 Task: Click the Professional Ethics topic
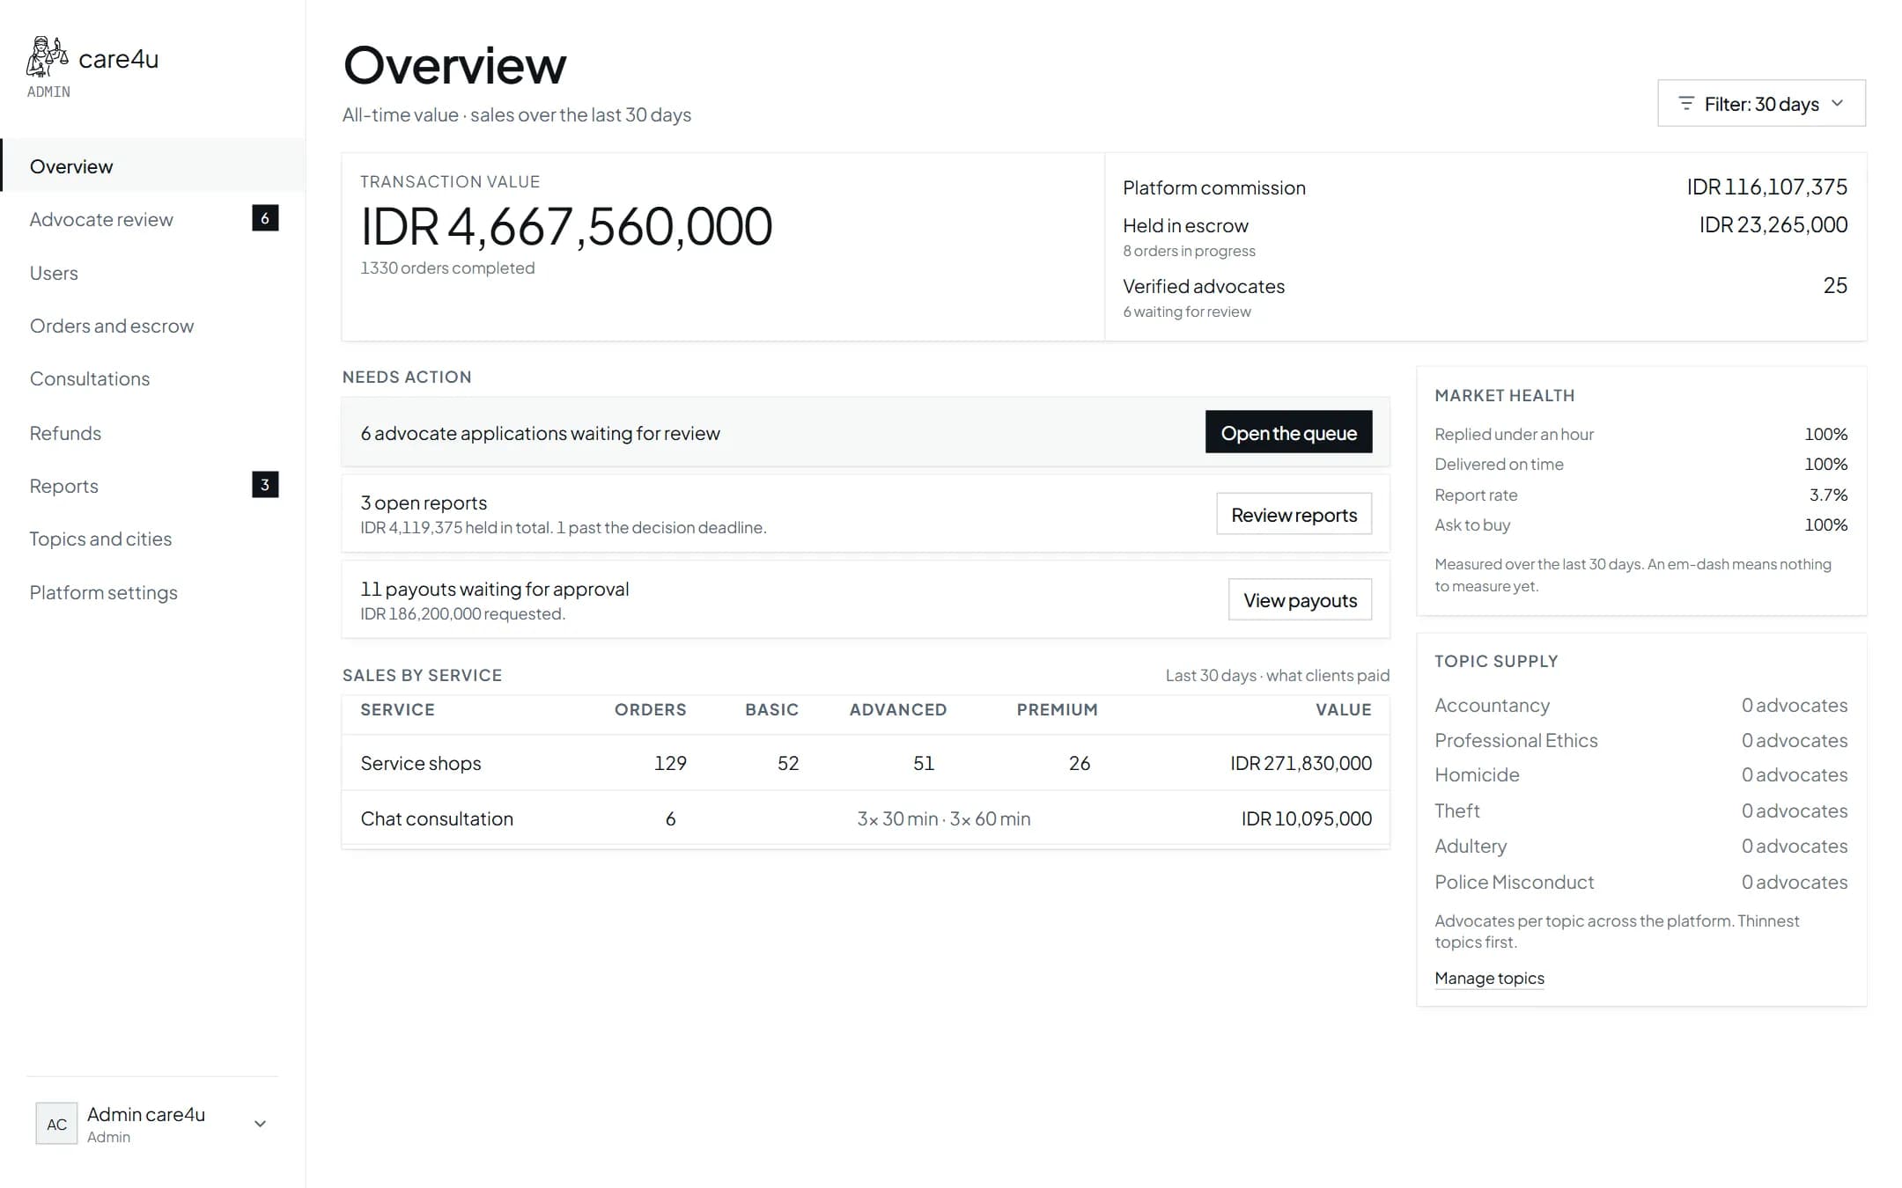(1515, 740)
